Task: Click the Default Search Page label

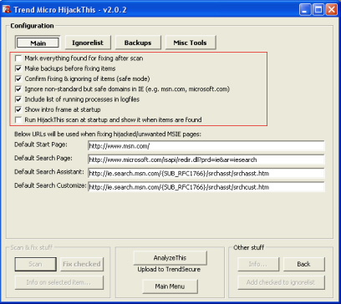Action: [x=43, y=158]
